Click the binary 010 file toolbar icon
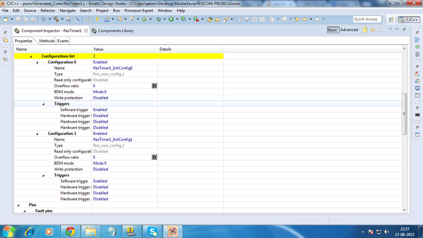Screen dimensions: 423x238 click(69, 19)
